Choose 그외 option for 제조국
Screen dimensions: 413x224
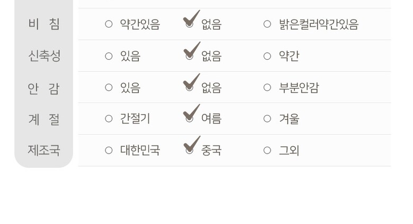coord(267,150)
